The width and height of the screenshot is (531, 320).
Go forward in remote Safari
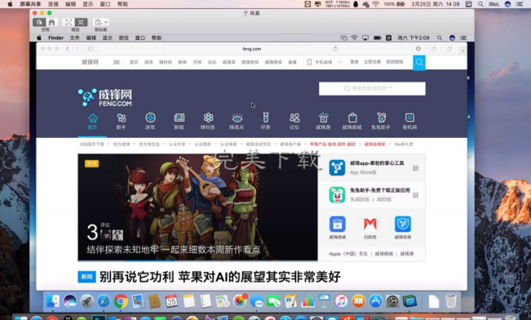point(77,49)
